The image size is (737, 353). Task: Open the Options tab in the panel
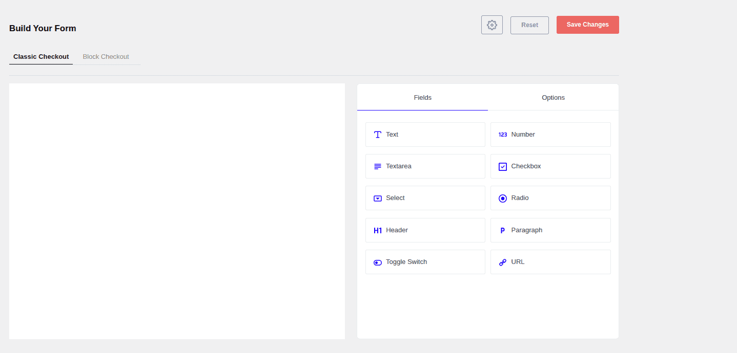554,97
